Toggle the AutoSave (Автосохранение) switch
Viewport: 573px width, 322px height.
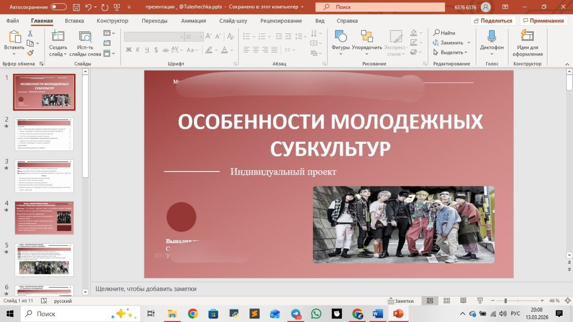pos(59,7)
